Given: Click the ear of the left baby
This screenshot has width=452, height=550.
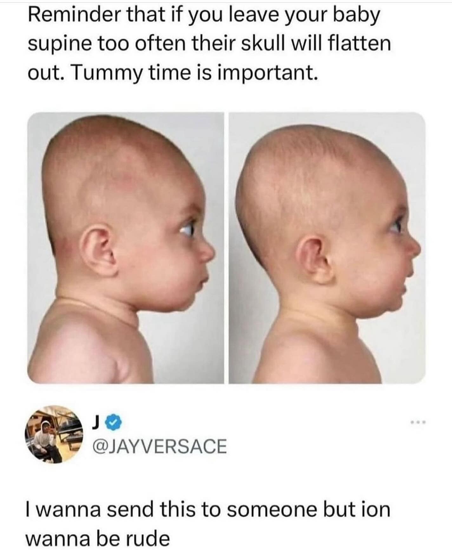Looking at the screenshot, I should click(97, 250).
